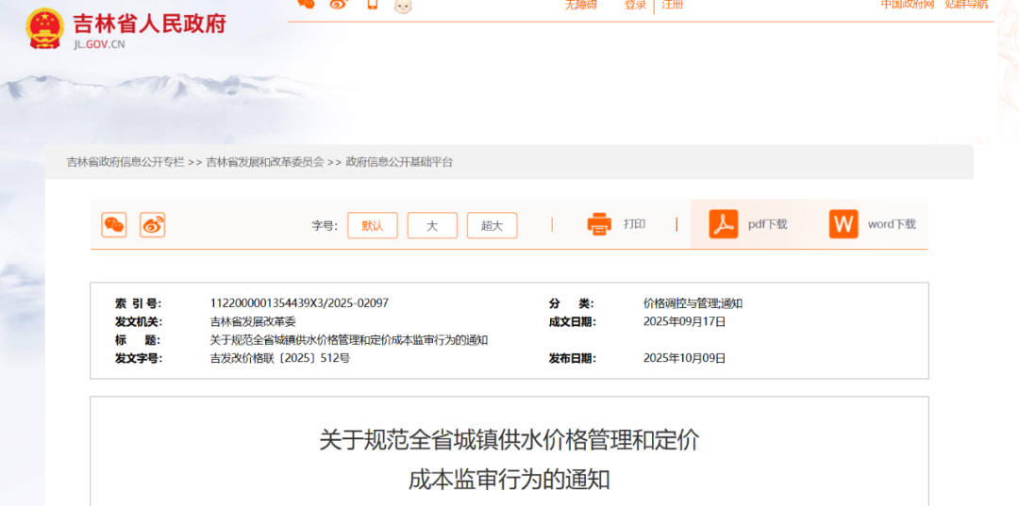1019x506 pixels.
Task: Click the 登录 login link
Action: point(636,6)
